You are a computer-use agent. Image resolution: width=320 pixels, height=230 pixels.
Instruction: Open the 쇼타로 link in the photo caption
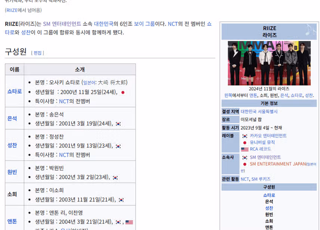click(296, 95)
